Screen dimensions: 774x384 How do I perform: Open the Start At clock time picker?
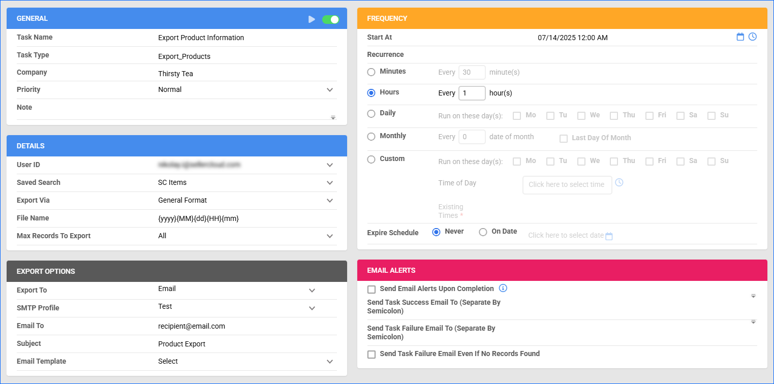(x=753, y=37)
